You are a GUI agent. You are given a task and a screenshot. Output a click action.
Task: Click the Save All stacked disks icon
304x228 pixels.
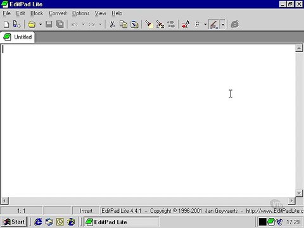pyautogui.click(x=60, y=25)
